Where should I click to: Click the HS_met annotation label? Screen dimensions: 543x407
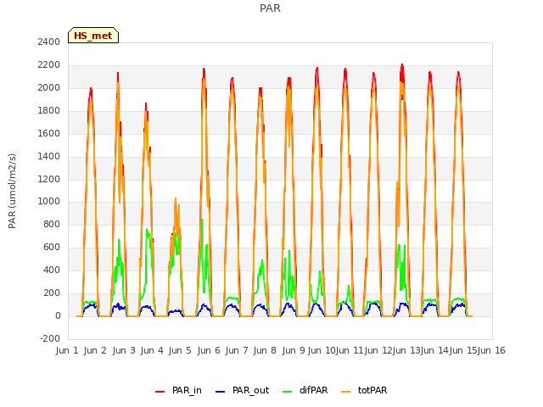[x=93, y=36]
